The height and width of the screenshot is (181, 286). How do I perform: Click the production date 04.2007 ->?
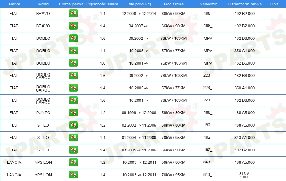138,26
